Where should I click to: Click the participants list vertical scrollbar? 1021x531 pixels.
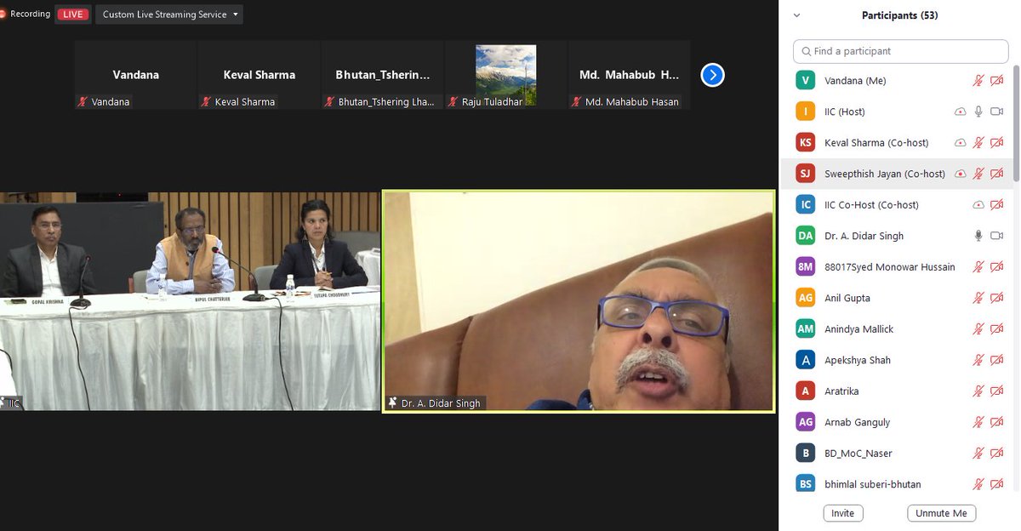tap(1016, 123)
